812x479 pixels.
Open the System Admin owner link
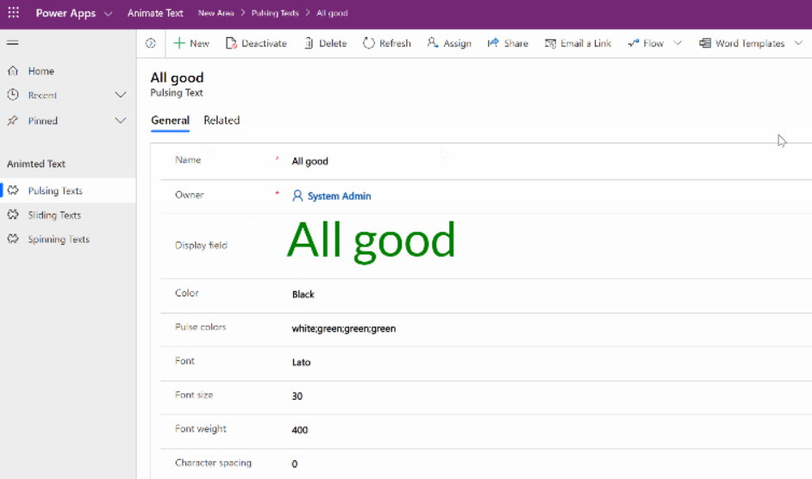click(x=340, y=196)
